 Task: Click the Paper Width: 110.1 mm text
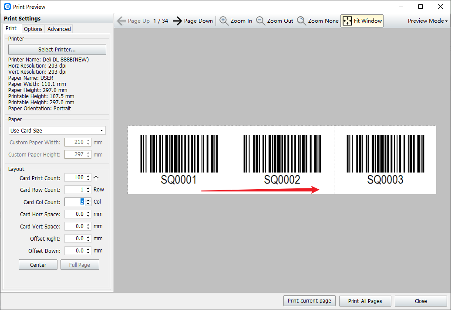pos(37,84)
